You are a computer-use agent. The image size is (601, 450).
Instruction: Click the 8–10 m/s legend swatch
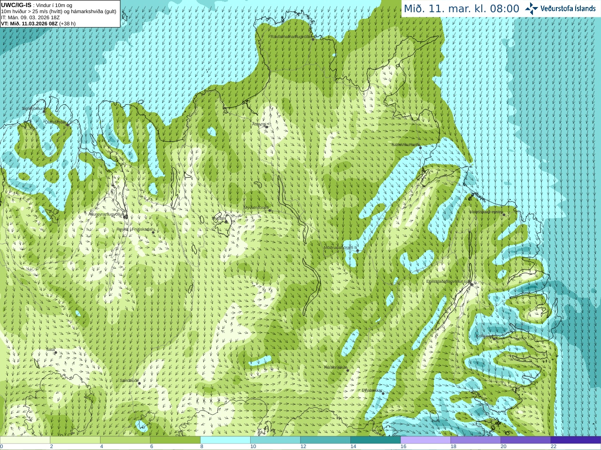(225, 440)
